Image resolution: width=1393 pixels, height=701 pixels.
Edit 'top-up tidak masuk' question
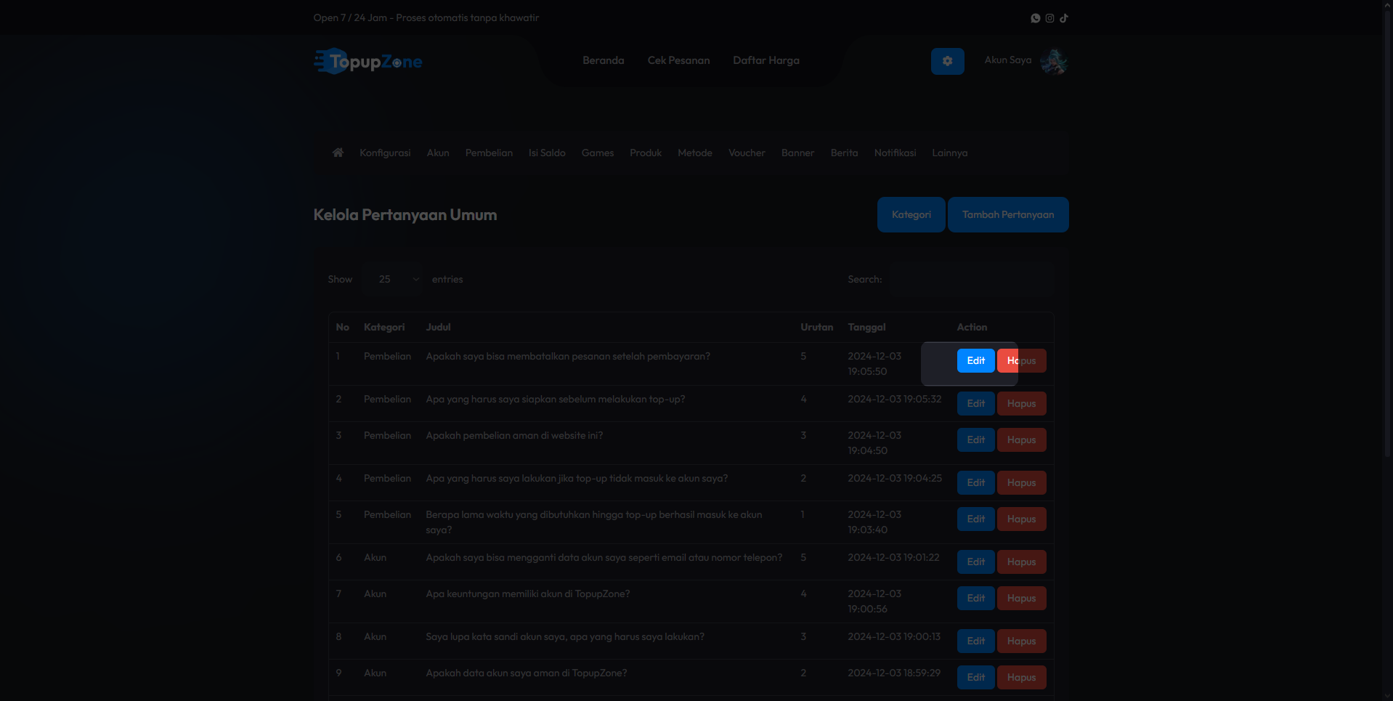pos(976,482)
